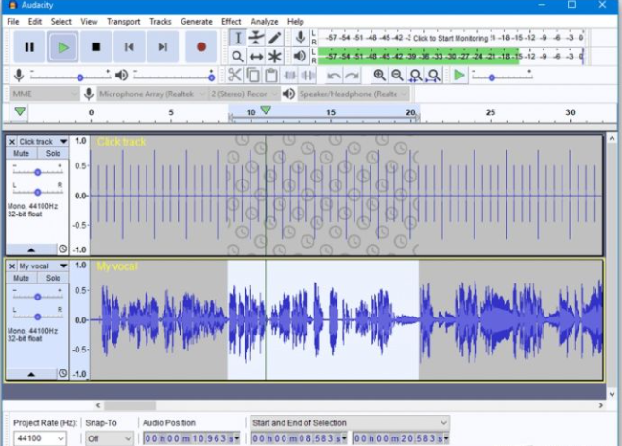This screenshot has height=446, width=622.
Task: Open the Edit menu
Action: pos(35,22)
